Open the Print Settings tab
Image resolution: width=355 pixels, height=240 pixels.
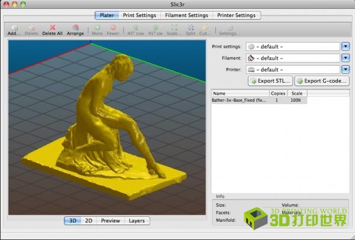click(140, 15)
